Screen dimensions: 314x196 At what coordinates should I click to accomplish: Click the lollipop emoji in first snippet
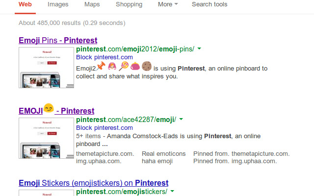(x=124, y=66)
